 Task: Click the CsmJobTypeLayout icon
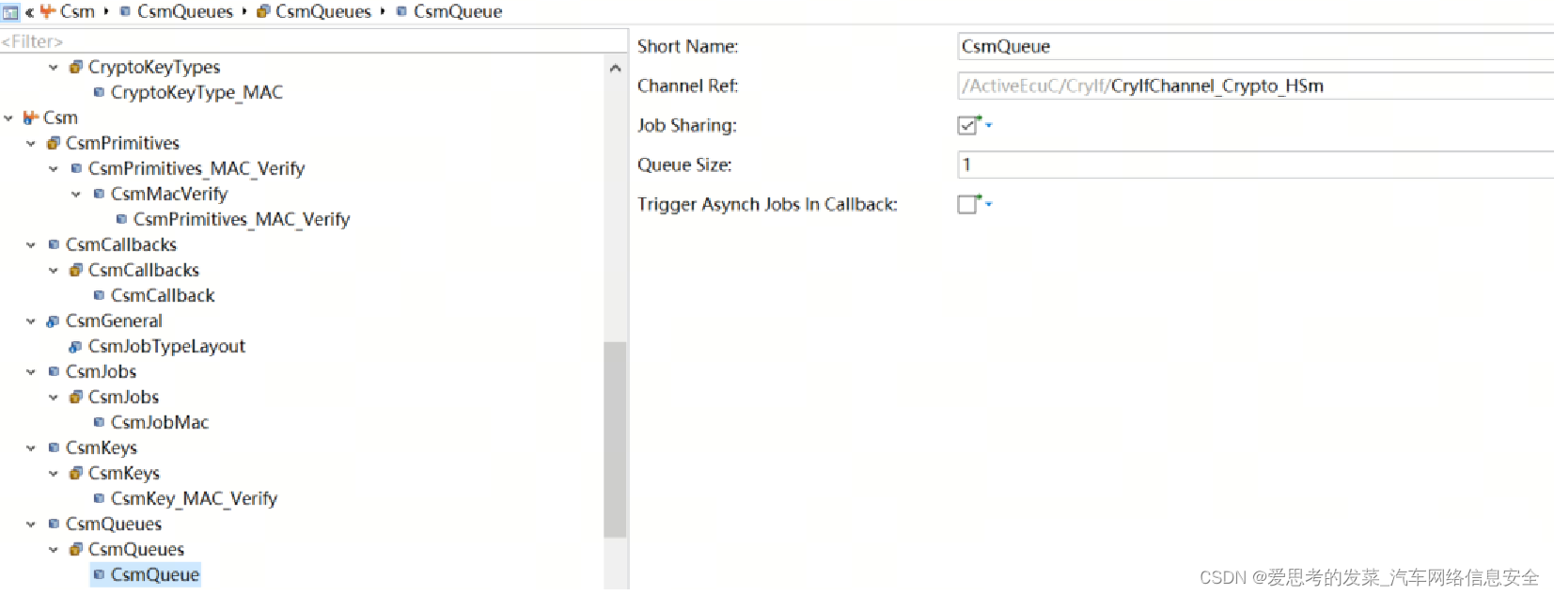click(x=76, y=346)
